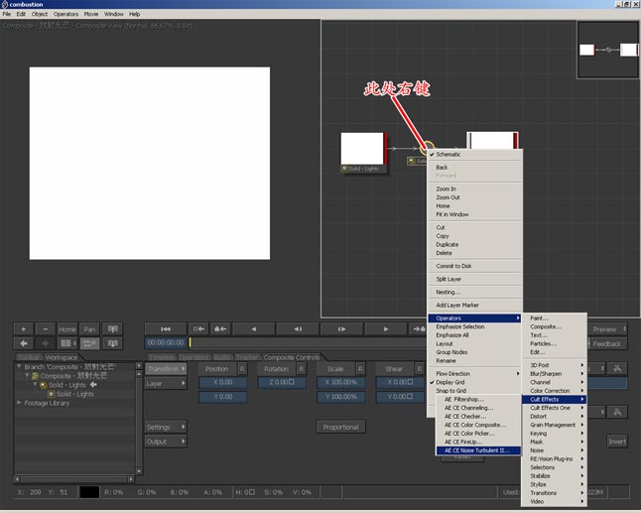Click the zoom in plus button

click(23, 329)
